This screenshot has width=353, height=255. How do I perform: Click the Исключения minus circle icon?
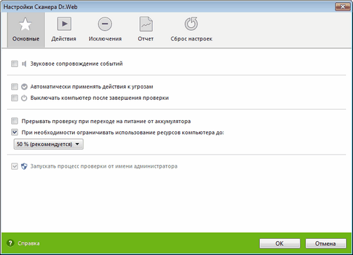(x=105, y=24)
